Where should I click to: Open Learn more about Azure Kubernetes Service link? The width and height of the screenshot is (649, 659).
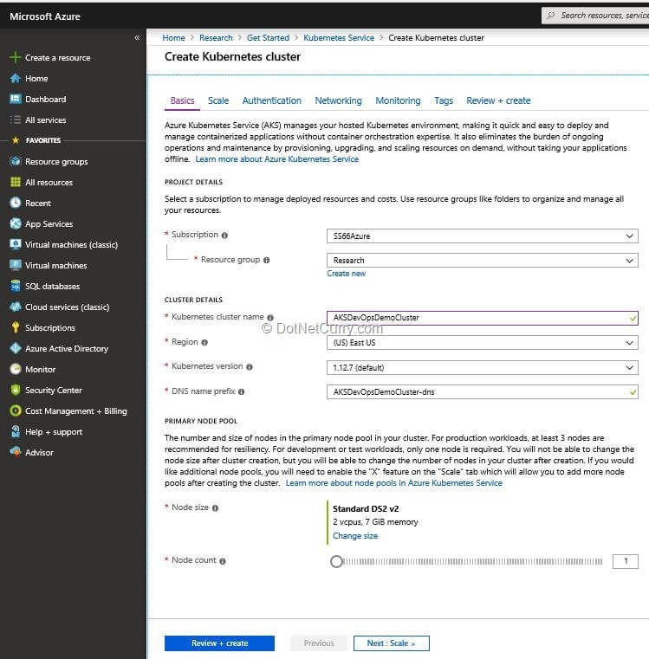(276, 159)
